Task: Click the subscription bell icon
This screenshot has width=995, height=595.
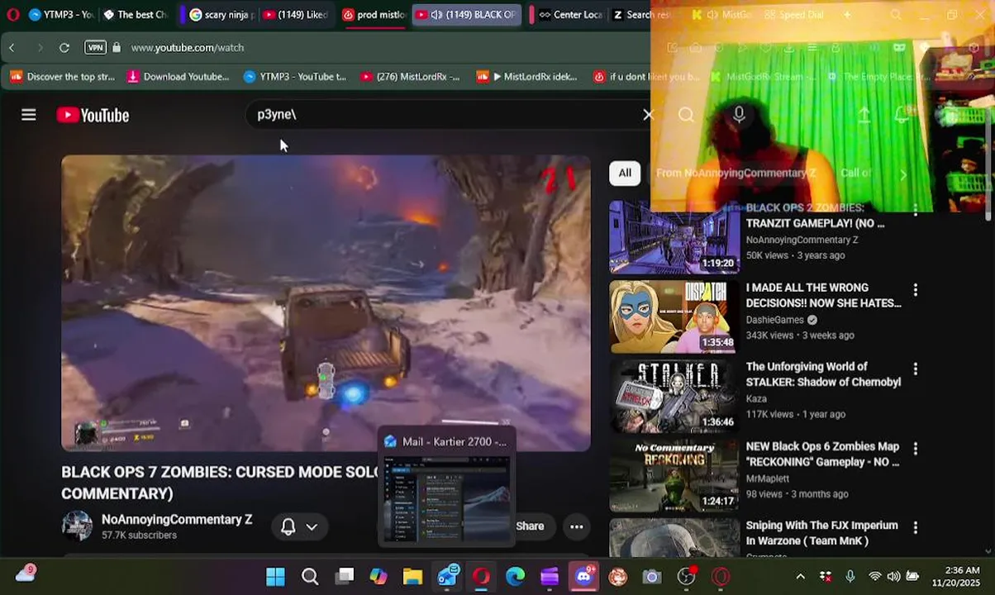Action: 288,526
